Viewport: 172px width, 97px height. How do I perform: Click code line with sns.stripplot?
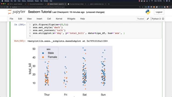(79, 33)
